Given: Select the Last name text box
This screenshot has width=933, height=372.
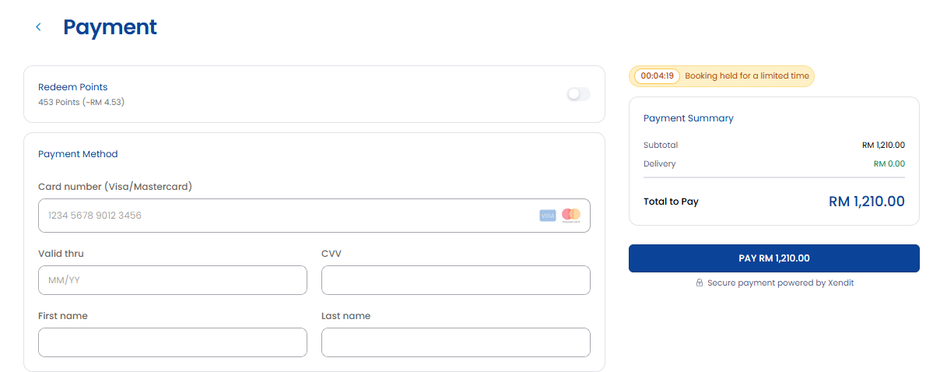Looking at the screenshot, I should click(456, 342).
